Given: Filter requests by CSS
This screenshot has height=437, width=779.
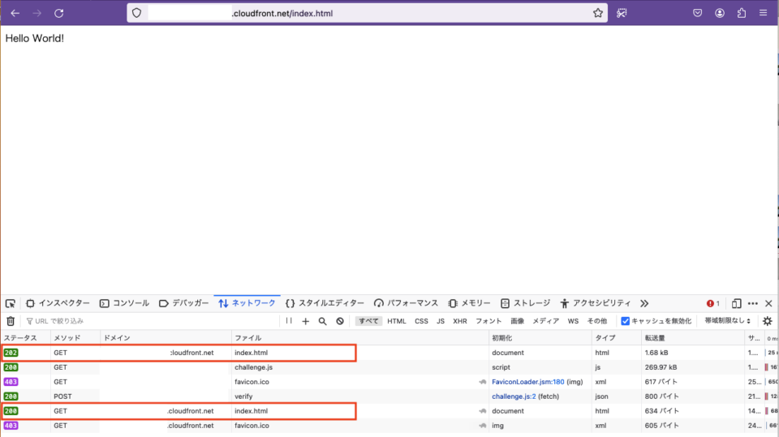Looking at the screenshot, I should tap(421, 321).
